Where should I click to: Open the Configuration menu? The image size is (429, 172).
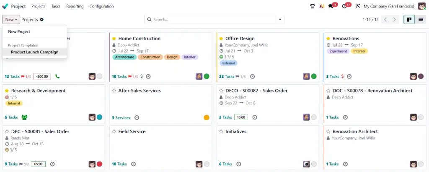point(101,6)
